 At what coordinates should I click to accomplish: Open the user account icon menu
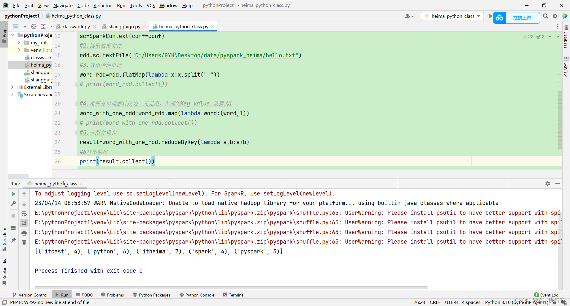409,16
